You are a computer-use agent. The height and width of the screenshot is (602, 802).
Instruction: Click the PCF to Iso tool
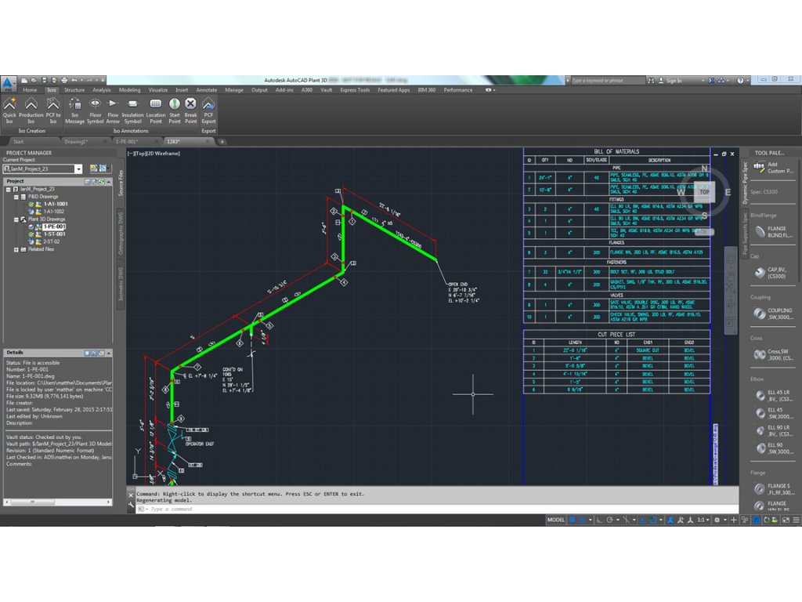click(x=53, y=111)
